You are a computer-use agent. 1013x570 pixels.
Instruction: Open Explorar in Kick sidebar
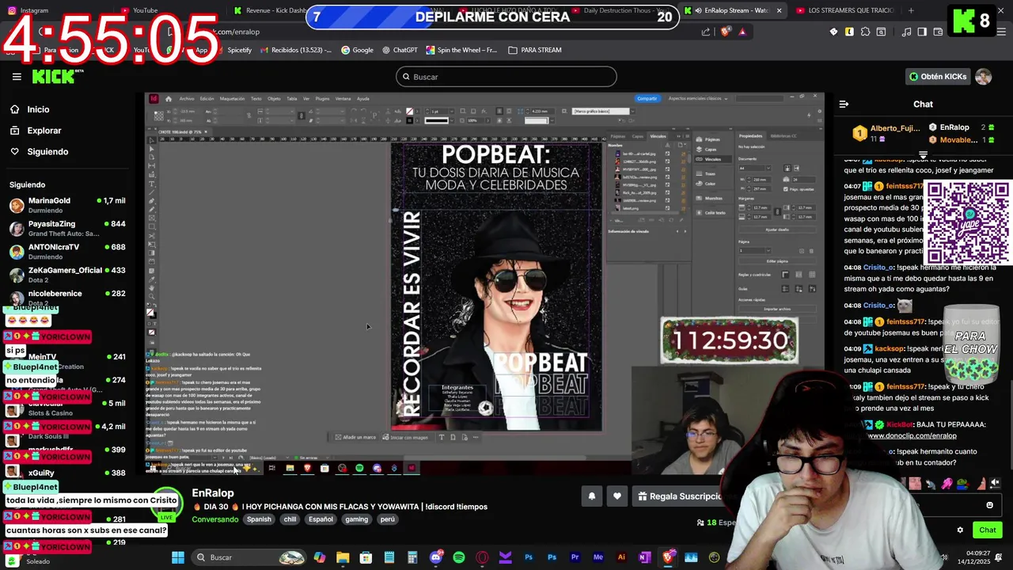point(44,131)
